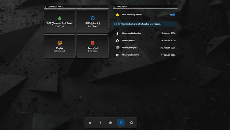230x130 pixels.
Task: Click the Afval ophaaldag melden label
Action: click(x=132, y=15)
